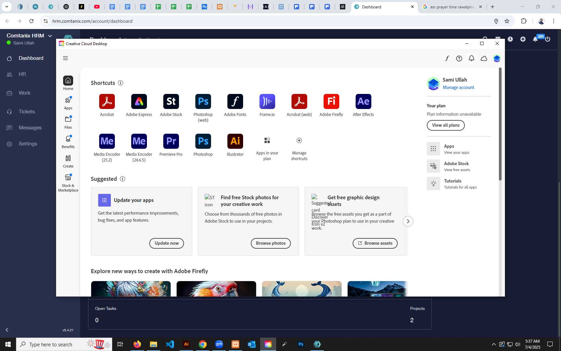Open Media Encoder (25.2)
561x351 pixels.
[x=107, y=148]
